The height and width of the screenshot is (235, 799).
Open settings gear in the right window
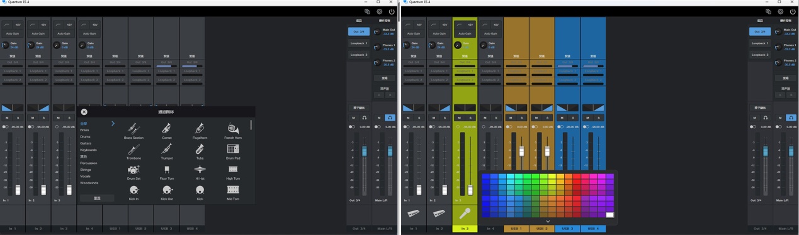[780, 11]
